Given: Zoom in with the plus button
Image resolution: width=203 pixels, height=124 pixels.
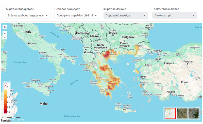Looking at the screenshot, I should pyautogui.click(x=5, y=33).
